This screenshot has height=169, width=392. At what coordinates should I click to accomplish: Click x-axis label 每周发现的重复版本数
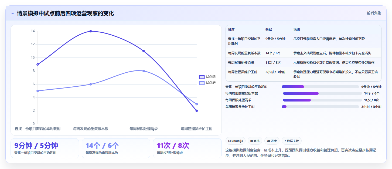point(91,129)
